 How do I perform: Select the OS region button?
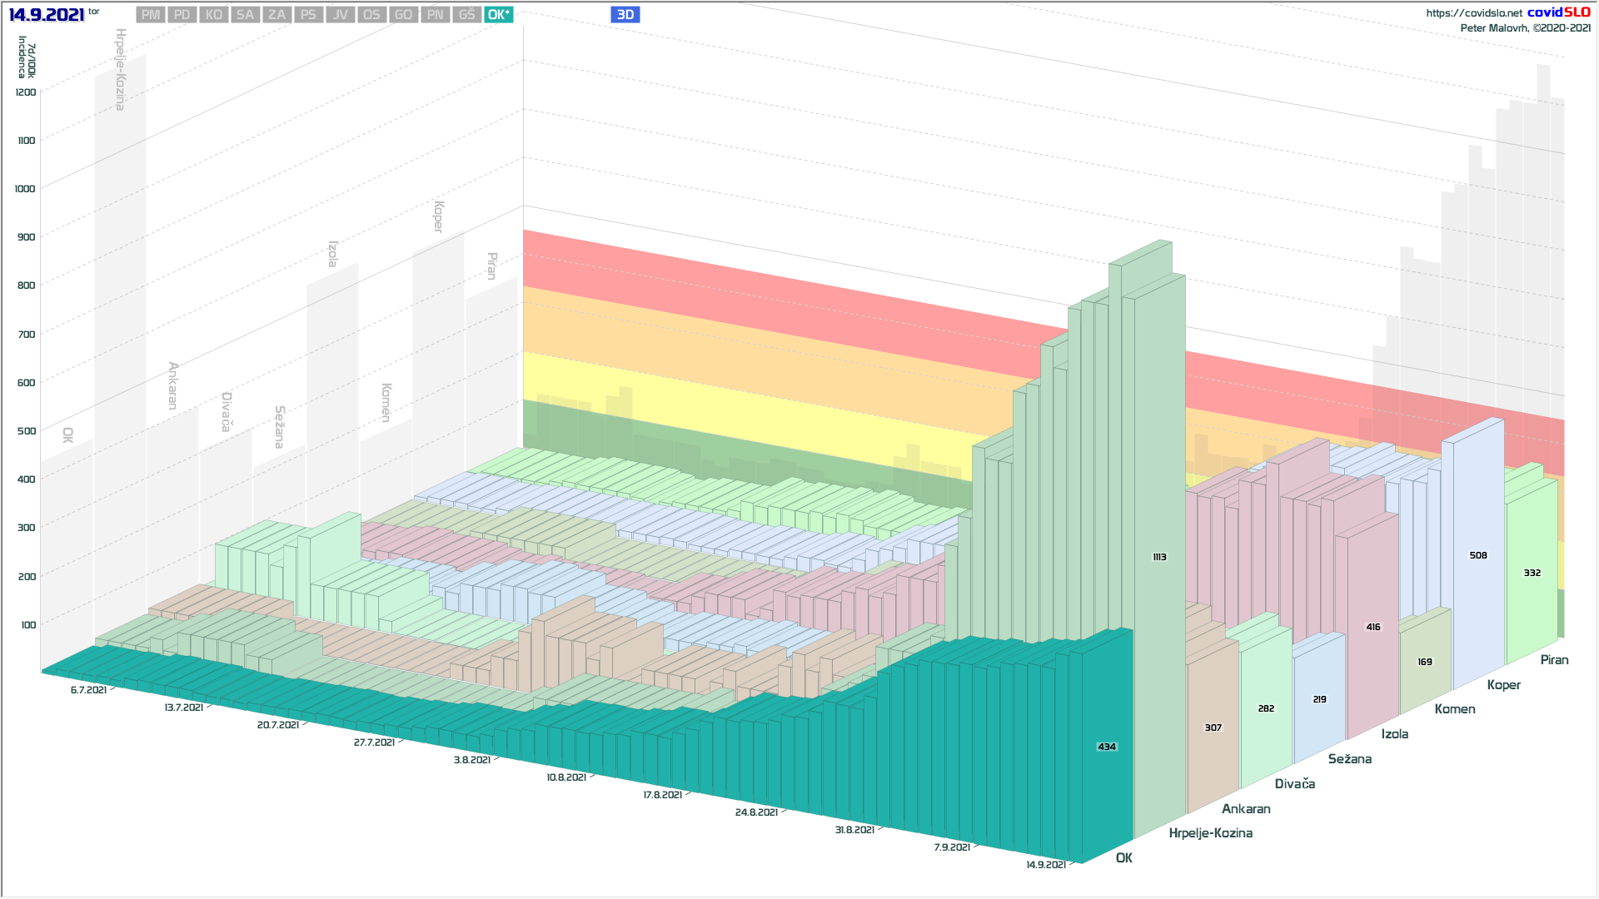pyautogui.click(x=371, y=15)
